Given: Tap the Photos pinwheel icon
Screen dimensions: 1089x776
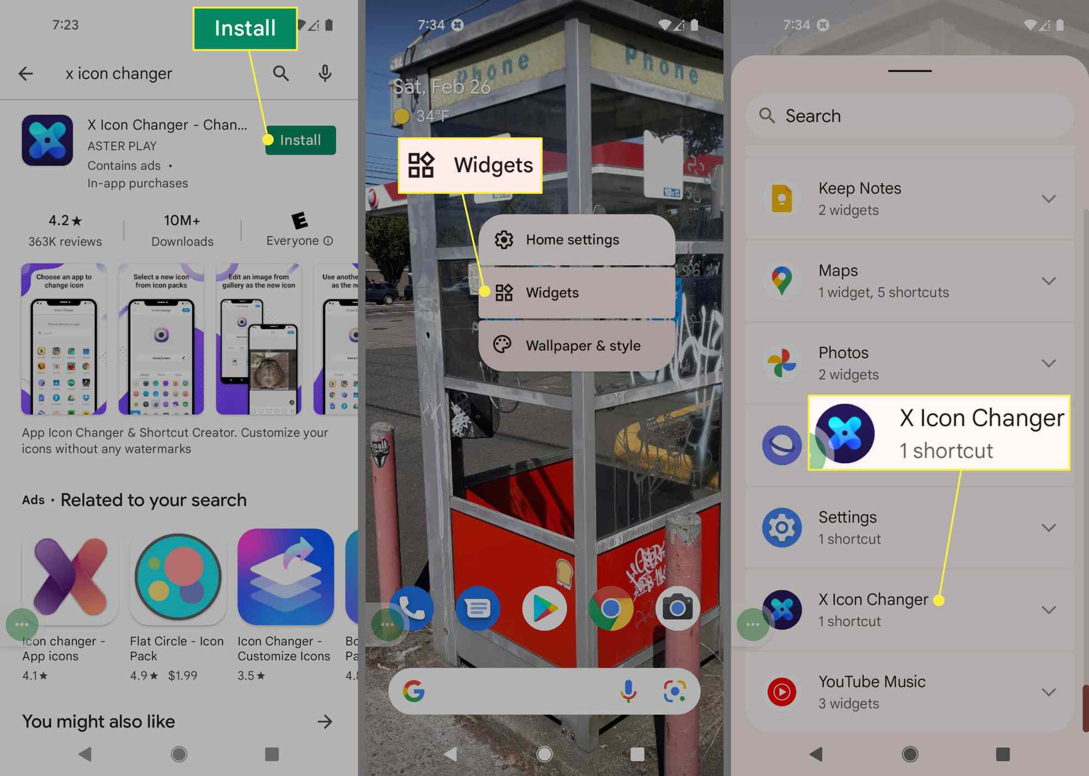Looking at the screenshot, I should [782, 363].
